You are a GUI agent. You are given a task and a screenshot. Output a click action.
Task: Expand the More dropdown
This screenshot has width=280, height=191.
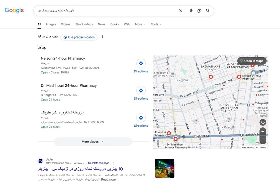tap(140, 24)
